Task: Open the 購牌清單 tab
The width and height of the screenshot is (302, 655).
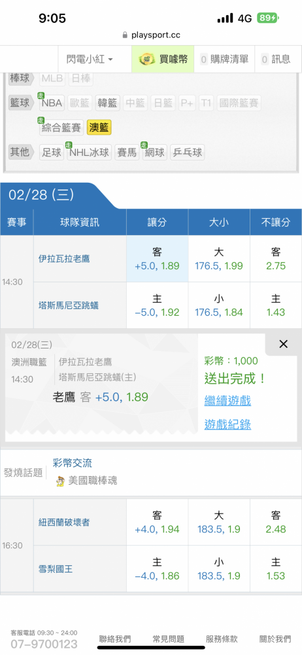Action: [x=226, y=60]
